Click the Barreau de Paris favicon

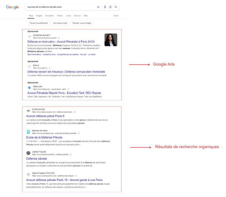coord(28,132)
